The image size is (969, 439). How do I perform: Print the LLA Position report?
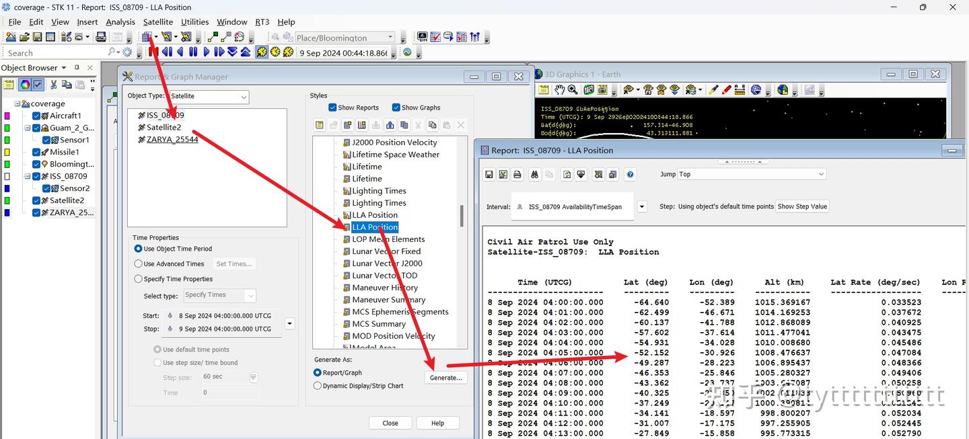pos(517,174)
